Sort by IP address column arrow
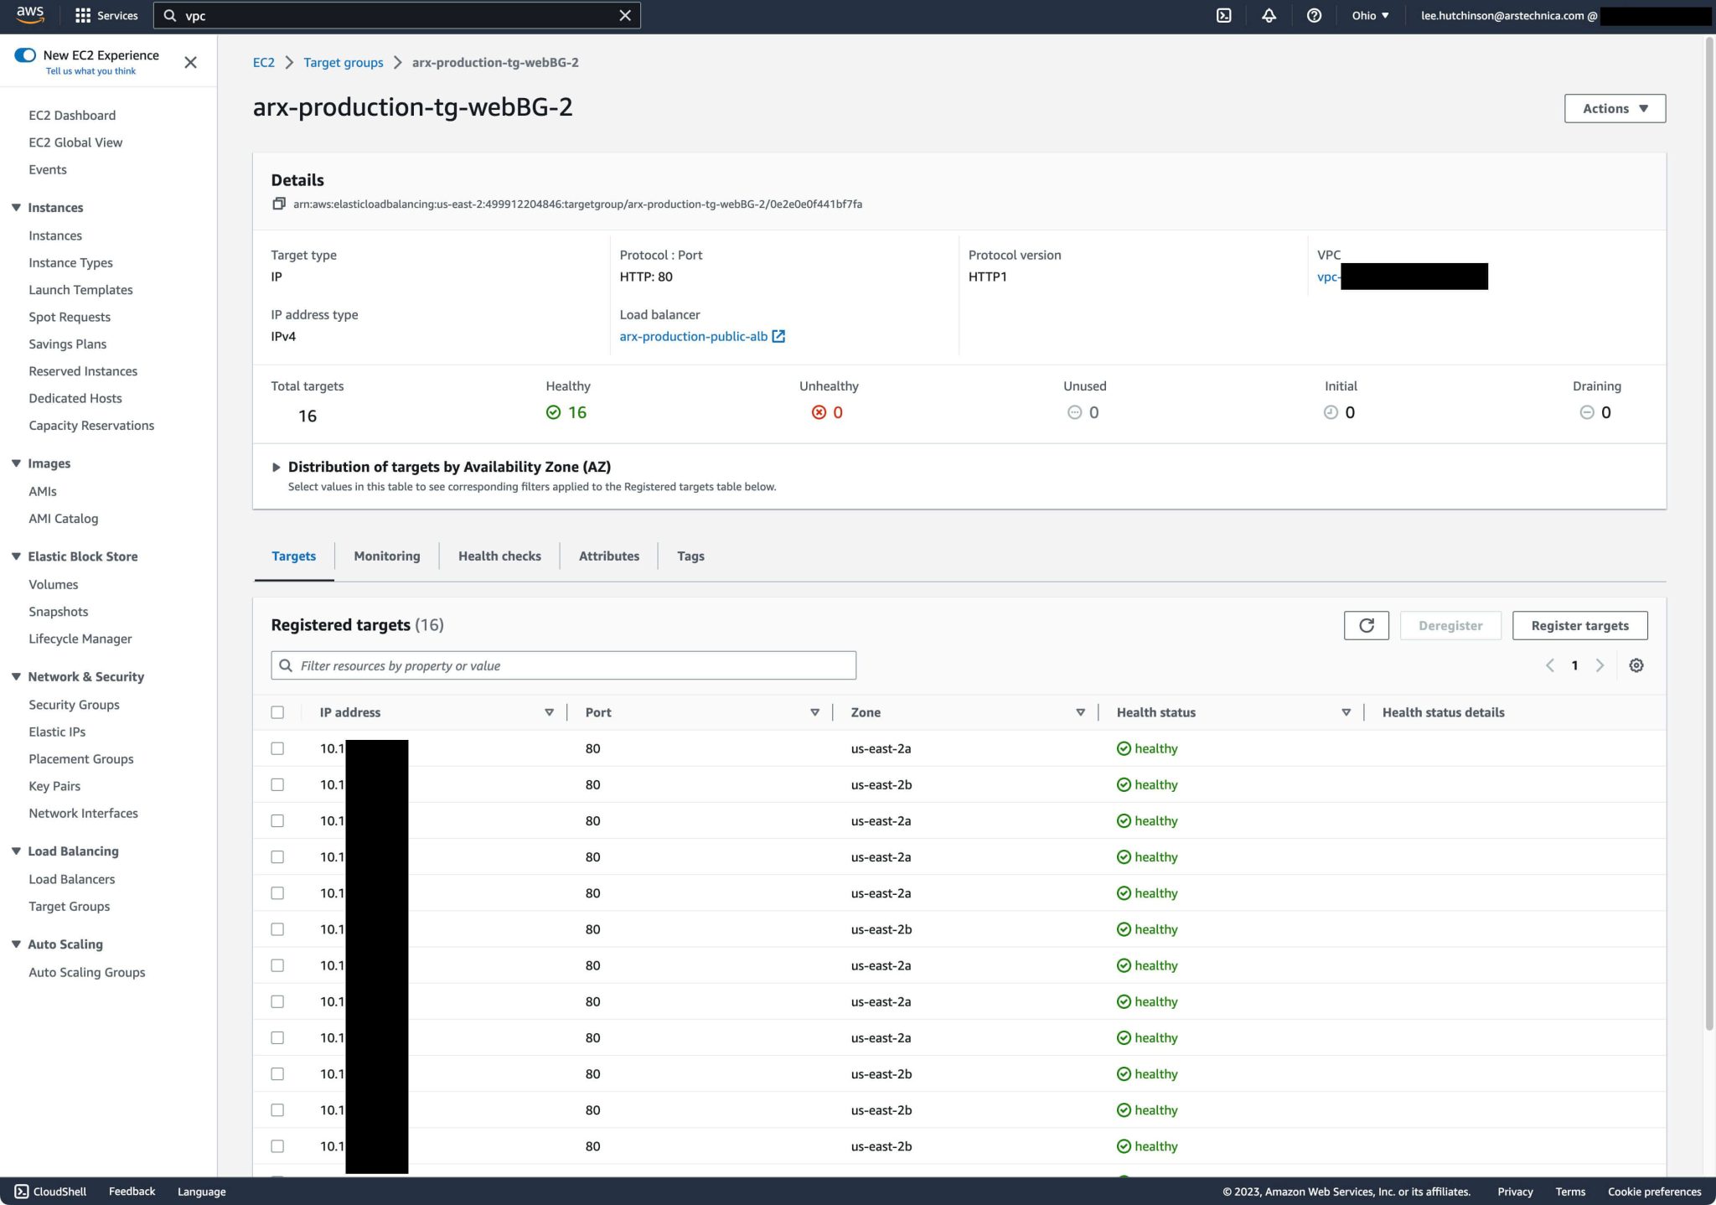This screenshot has width=1716, height=1205. pyautogui.click(x=549, y=712)
